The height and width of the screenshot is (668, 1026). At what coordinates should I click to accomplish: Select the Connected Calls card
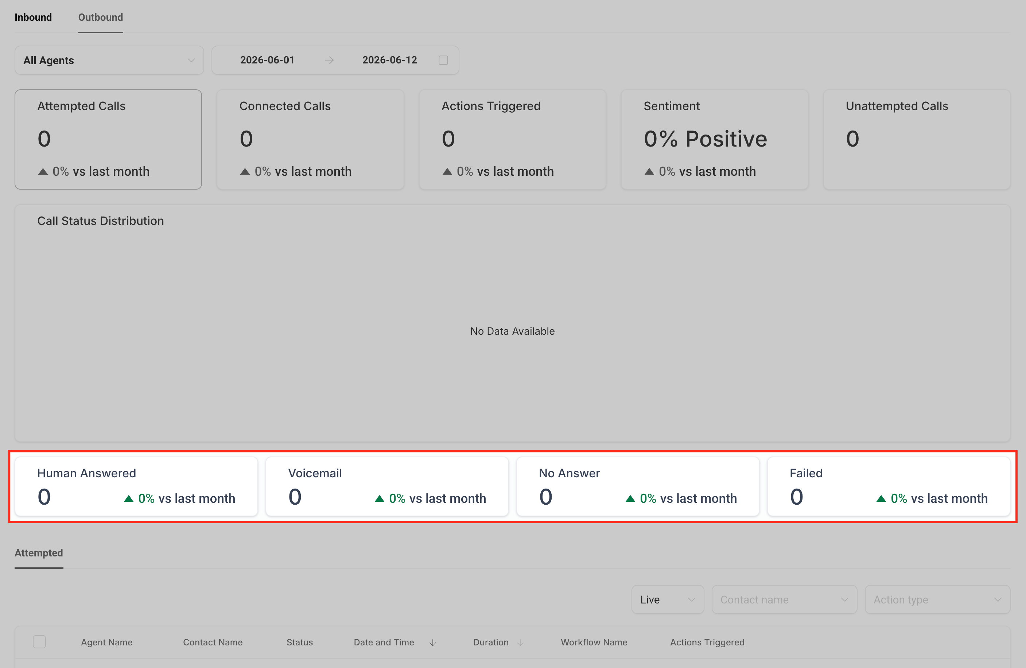tap(310, 139)
